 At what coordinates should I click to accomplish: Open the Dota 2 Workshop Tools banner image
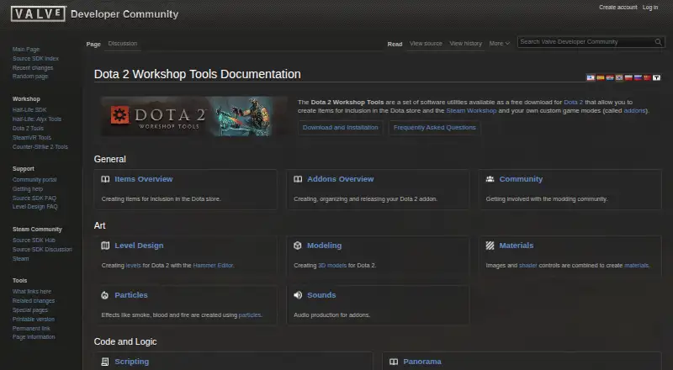pos(194,116)
